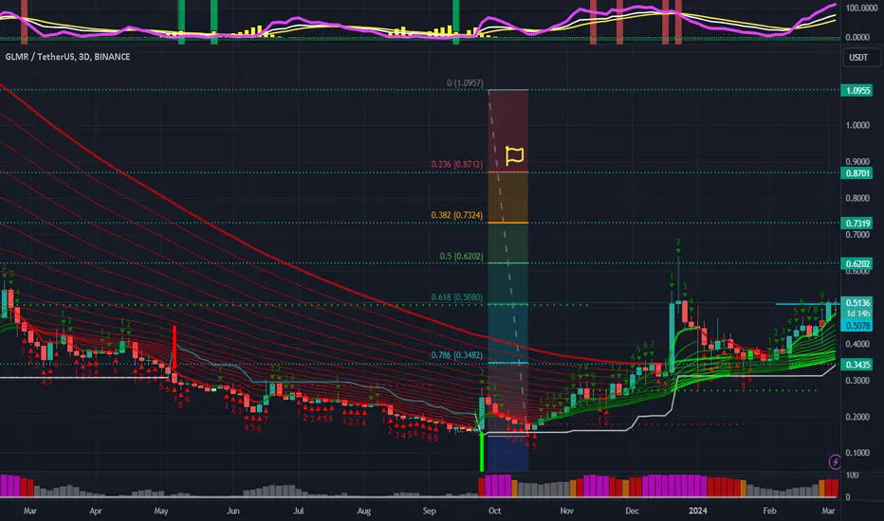Click Fibonacci 0.382 (0.7324) label
The height and width of the screenshot is (521, 884).
click(x=456, y=215)
